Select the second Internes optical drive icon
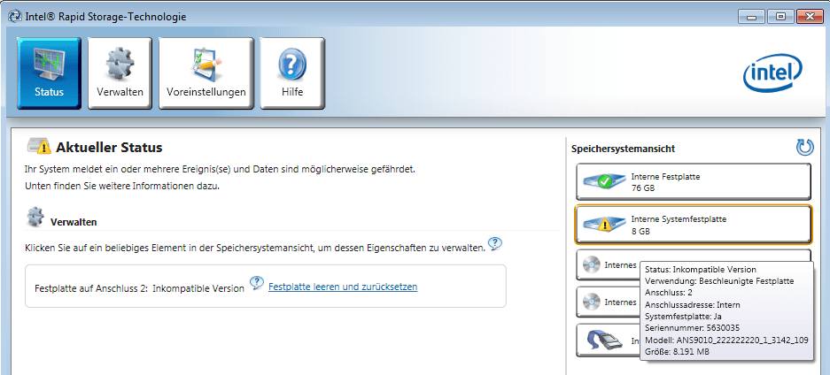 tap(591, 302)
